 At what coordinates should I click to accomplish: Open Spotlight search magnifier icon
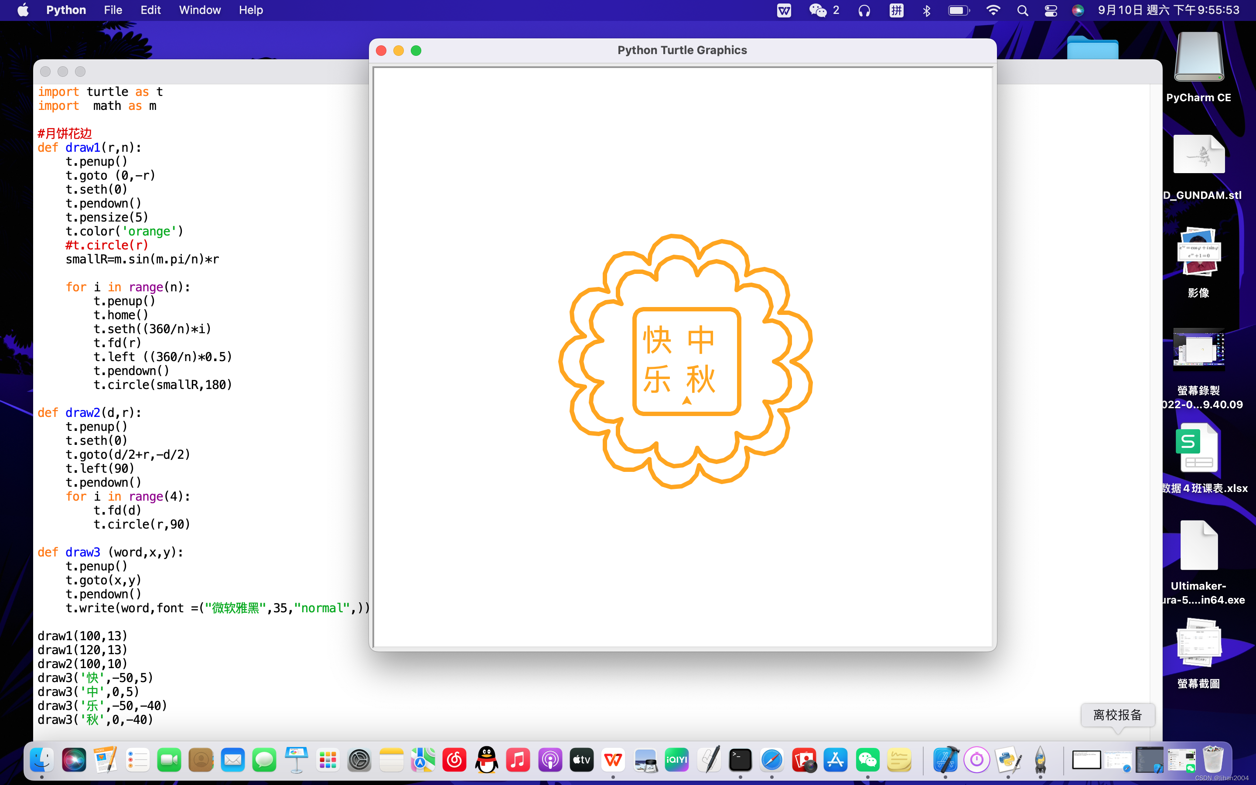click(x=1022, y=10)
